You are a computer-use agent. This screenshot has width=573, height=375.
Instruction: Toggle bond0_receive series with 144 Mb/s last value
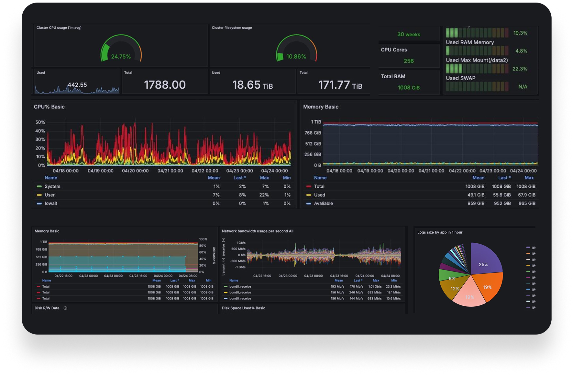click(x=240, y=298)
